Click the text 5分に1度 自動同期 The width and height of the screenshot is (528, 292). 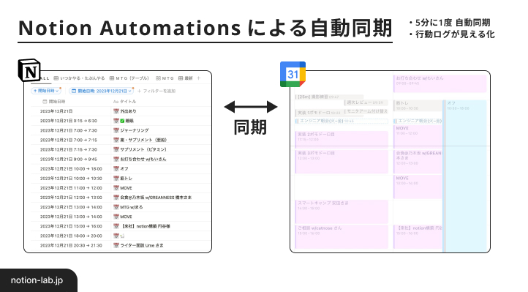click(x=453, y=23)
